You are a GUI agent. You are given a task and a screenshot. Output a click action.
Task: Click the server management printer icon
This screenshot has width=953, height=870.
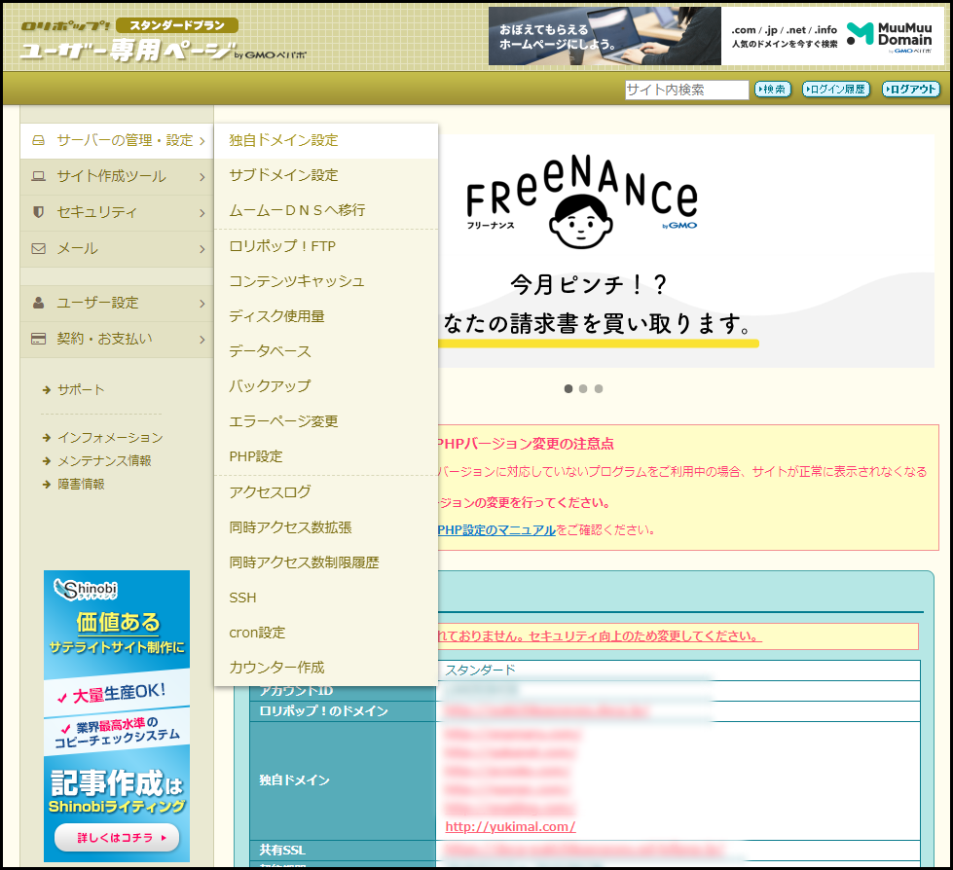39,140
